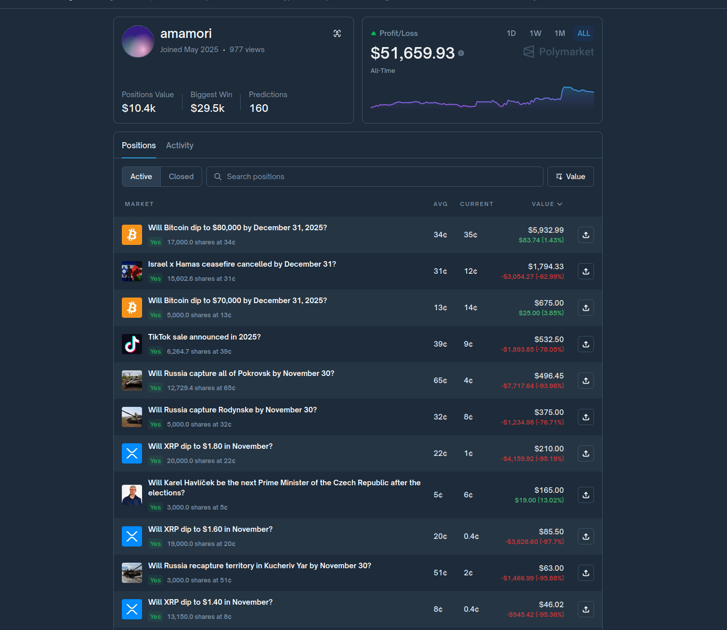The height and width of the screenshot is (630, 727).
Task: Open the Value sort dropdown button
Action: point(571,177)
